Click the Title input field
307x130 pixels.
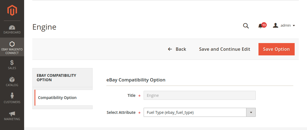[x=200, y=95]
